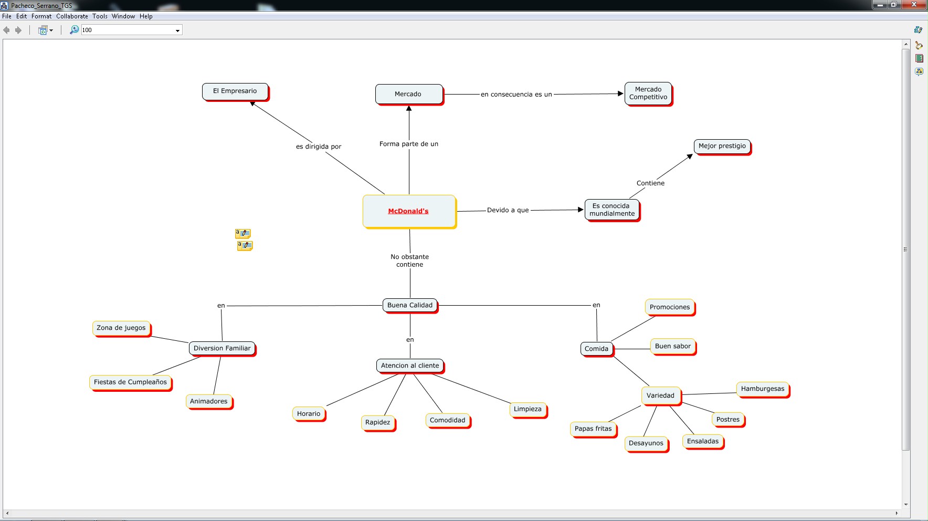Open the green list panel icon
Image resolution: width=928 pixels, height=521 pixels.
(x=919, y=58)
